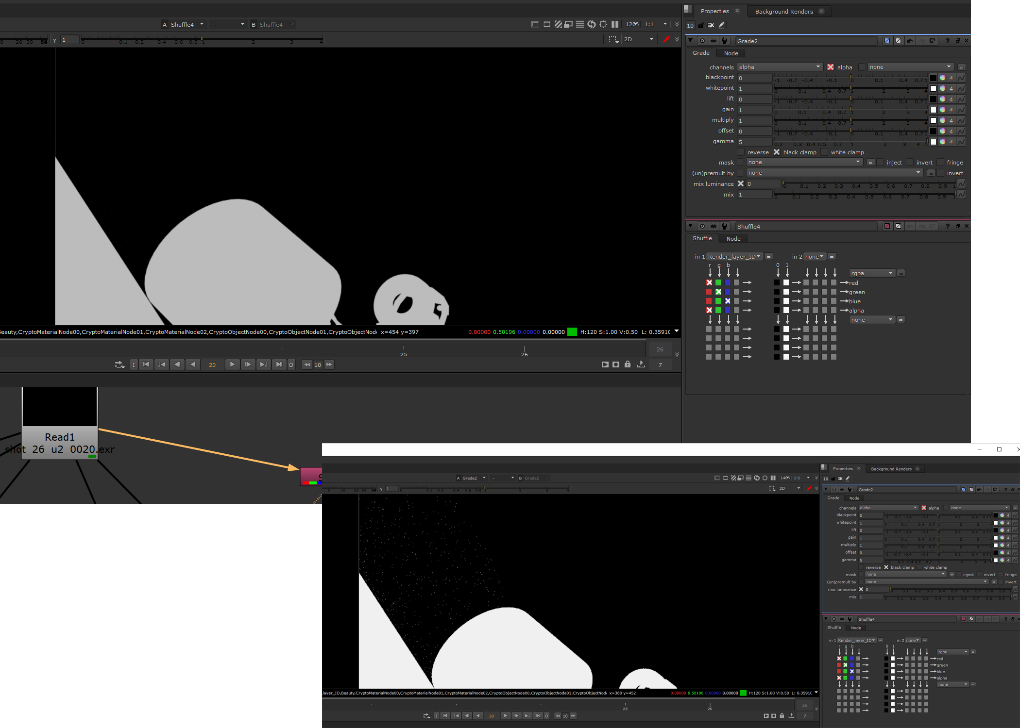Viewport: 1020px width, 728px height.
Task: Click Grade2 wrench icon in upper panel
Action: (725, 41)
